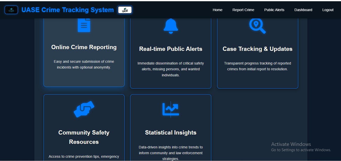The height and width of the screenshot is (161, 341).
Task: Click the document icon on Online Crime Reporting card
Action: tap(84, 24)
